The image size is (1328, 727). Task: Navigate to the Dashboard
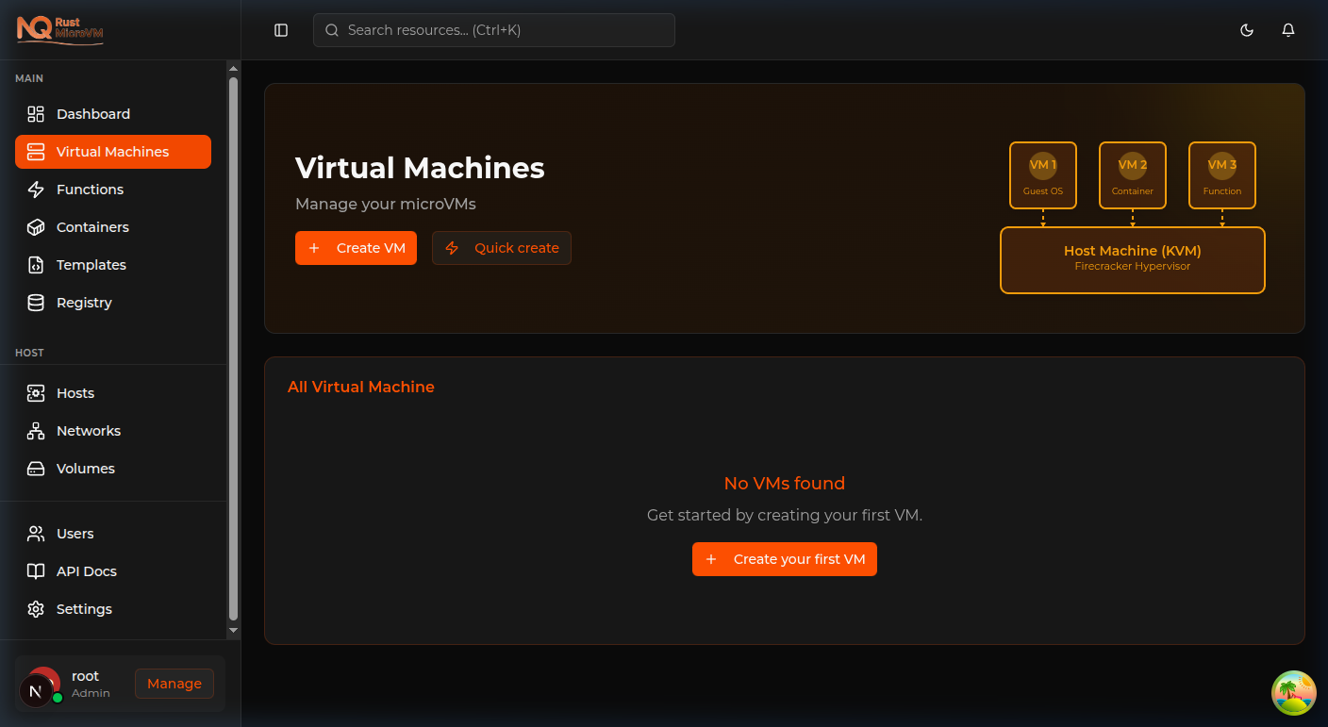click(92, 114)
